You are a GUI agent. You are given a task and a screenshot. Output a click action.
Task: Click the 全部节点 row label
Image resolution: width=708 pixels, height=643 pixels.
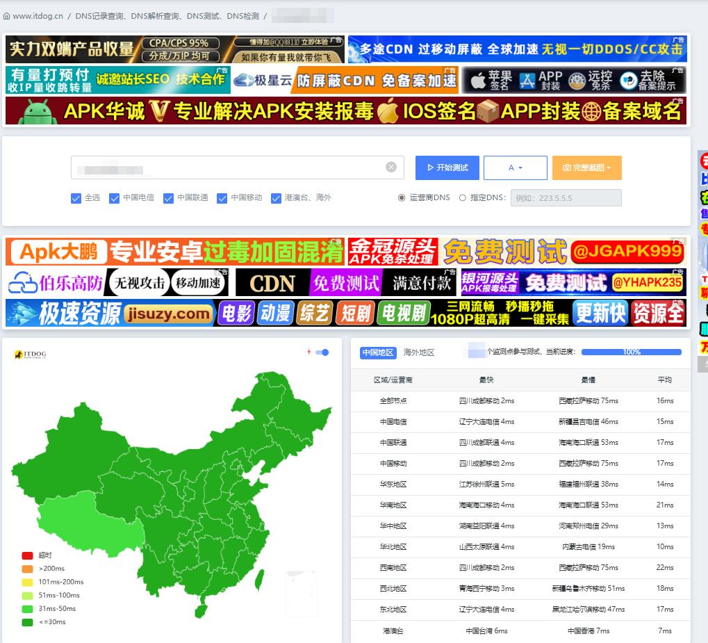[x=393, y=401]
